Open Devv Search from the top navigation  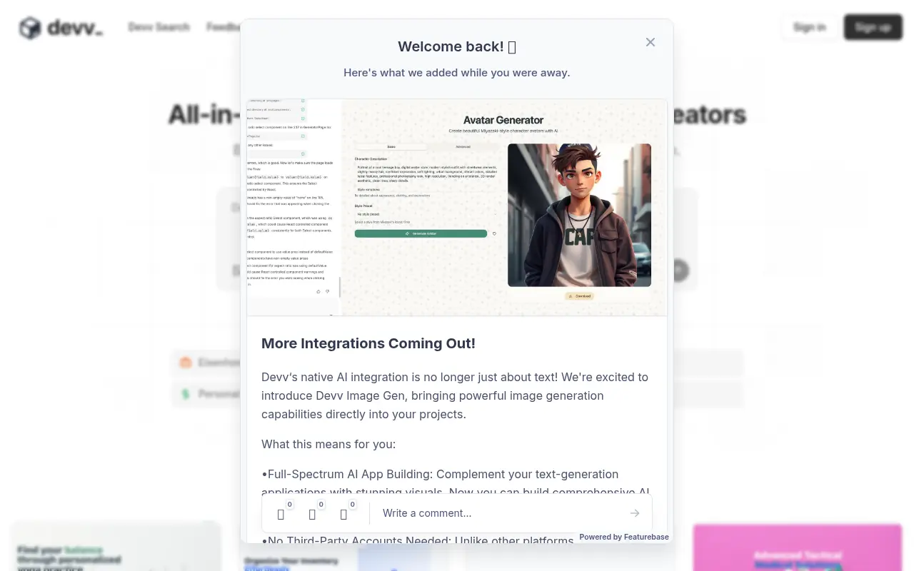coord(159,27)
